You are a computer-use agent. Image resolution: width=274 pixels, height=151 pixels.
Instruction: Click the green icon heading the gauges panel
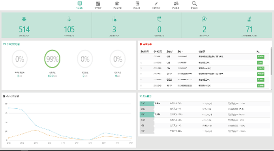pyautogui.click(x=4, y=44)
